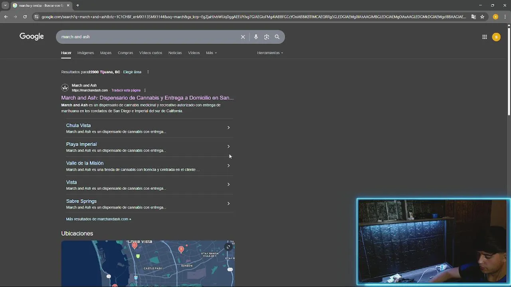
Task: Open location options three-dot menu
Action: point(148,72)
